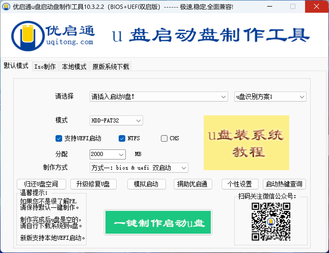Image resolution: width=329 pixels, height=253 pixels.
Task: Click the u 盘启动盘制作工具 banner title
Action: [x=211, y=35]
